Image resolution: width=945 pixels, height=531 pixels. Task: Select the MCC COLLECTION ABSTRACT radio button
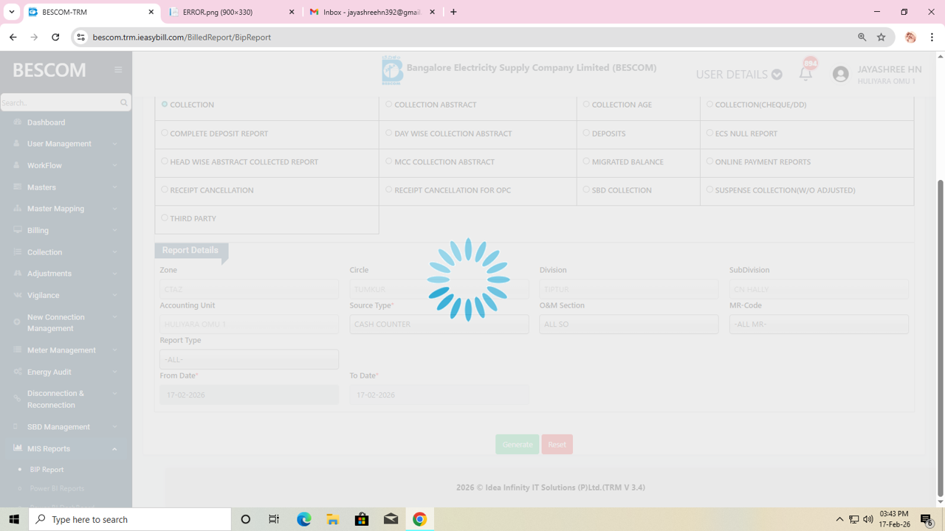(388, 161)
